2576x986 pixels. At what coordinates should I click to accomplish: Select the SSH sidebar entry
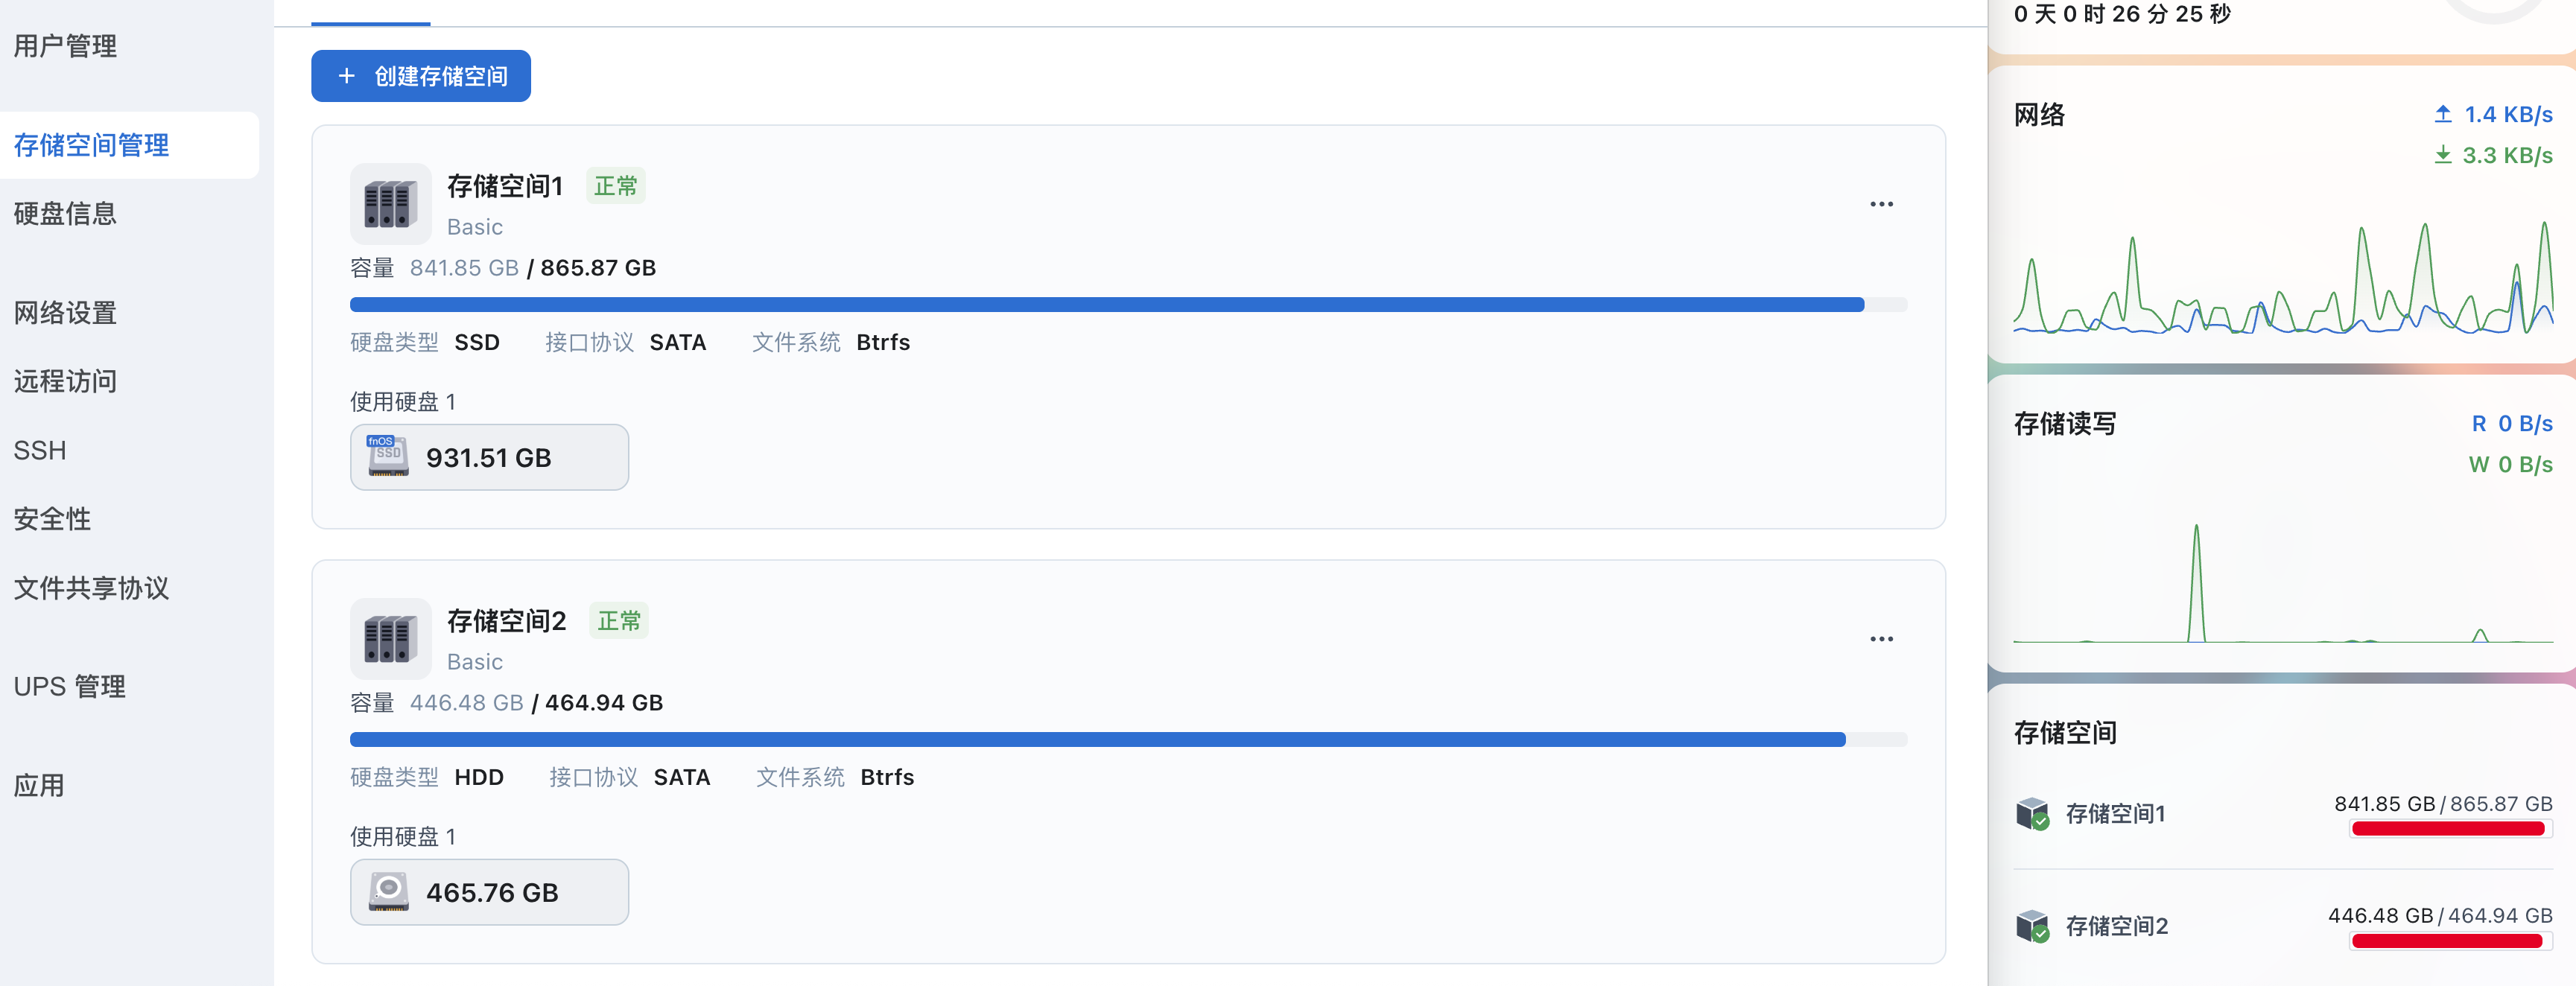tap(40, 450)
